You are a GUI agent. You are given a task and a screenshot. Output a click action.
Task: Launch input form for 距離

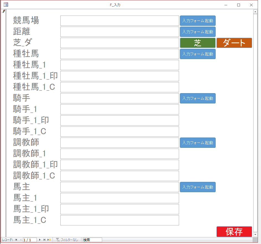pos(198,32)
